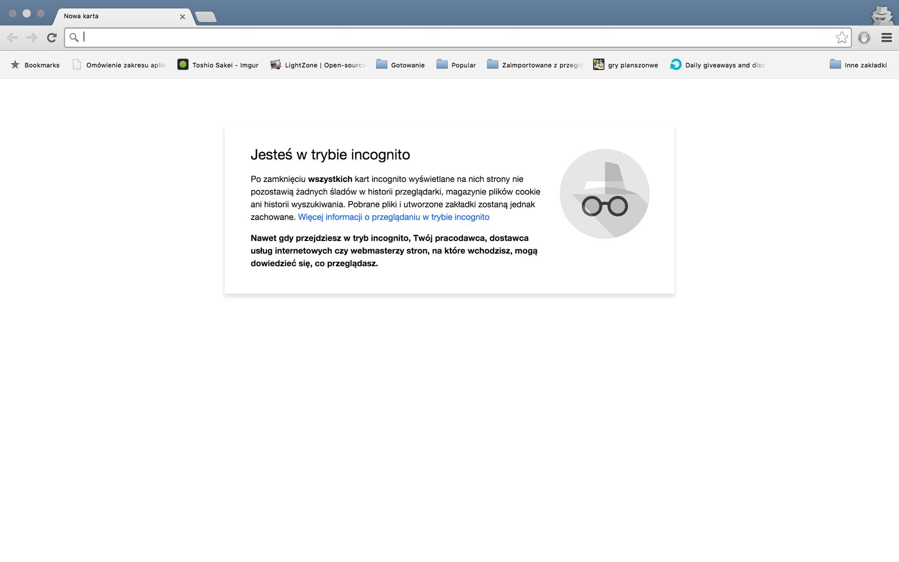
Task: Open gry planszonwe bookmark
Action: click(626, 65)
